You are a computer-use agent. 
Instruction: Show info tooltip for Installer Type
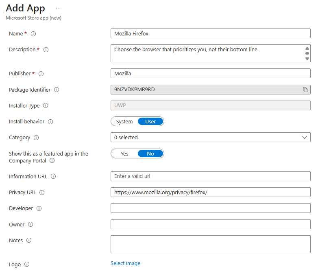46,105
